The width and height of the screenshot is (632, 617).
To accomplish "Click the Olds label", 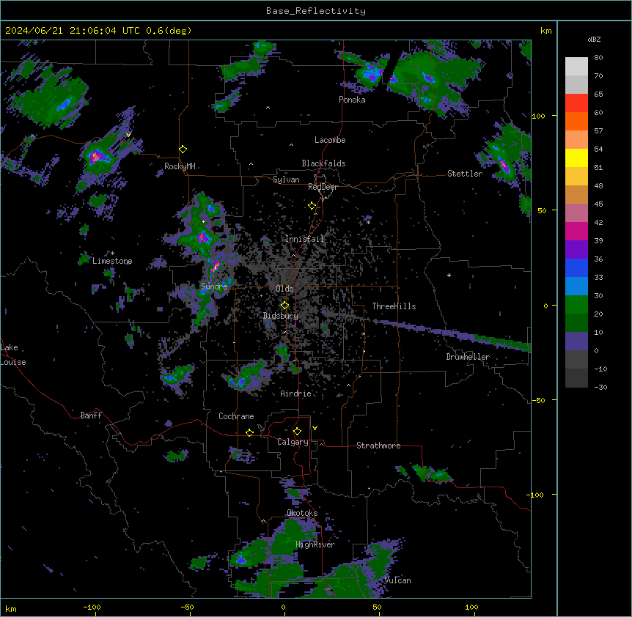I will pyautogui.click(x=284, y=289).
